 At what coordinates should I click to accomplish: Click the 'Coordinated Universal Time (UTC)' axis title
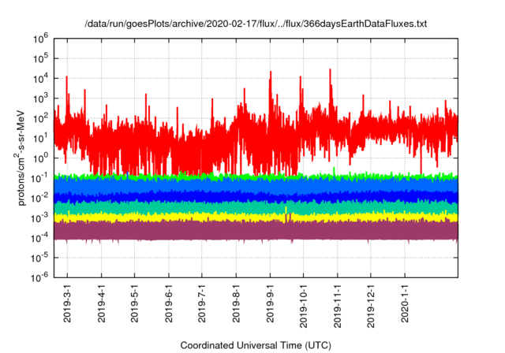256,346
